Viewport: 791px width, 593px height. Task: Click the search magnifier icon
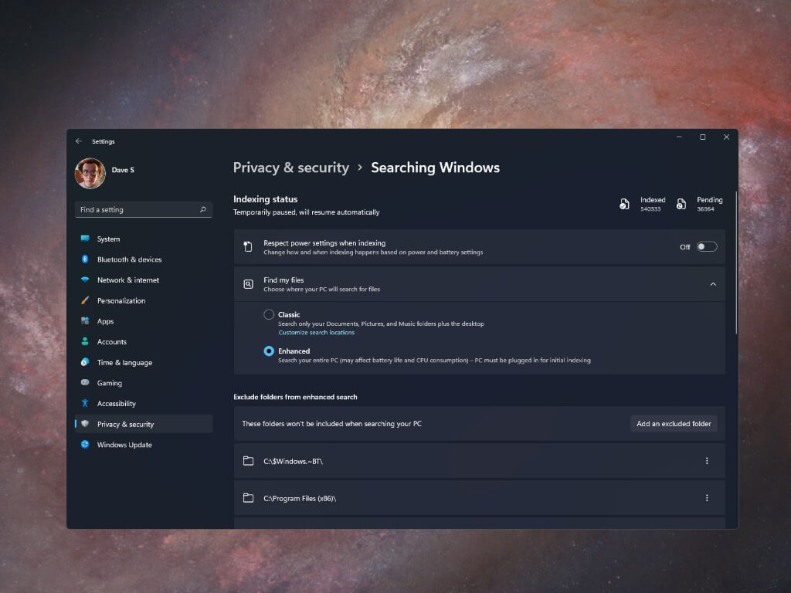click(203, 209)
